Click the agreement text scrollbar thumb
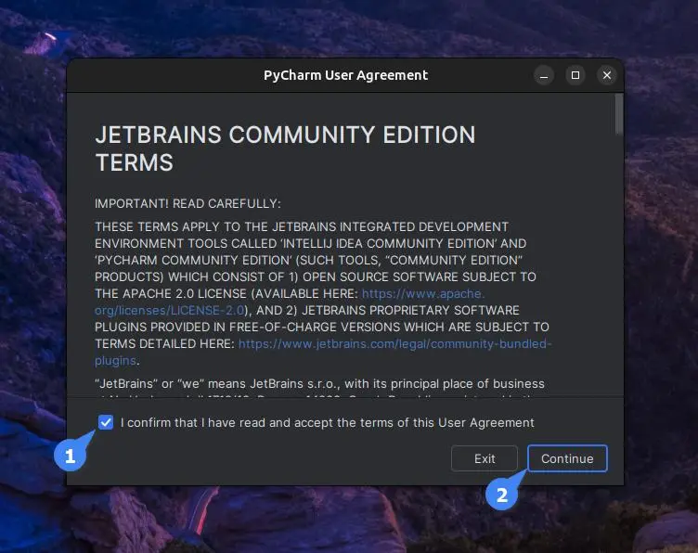 coord(619,114)
